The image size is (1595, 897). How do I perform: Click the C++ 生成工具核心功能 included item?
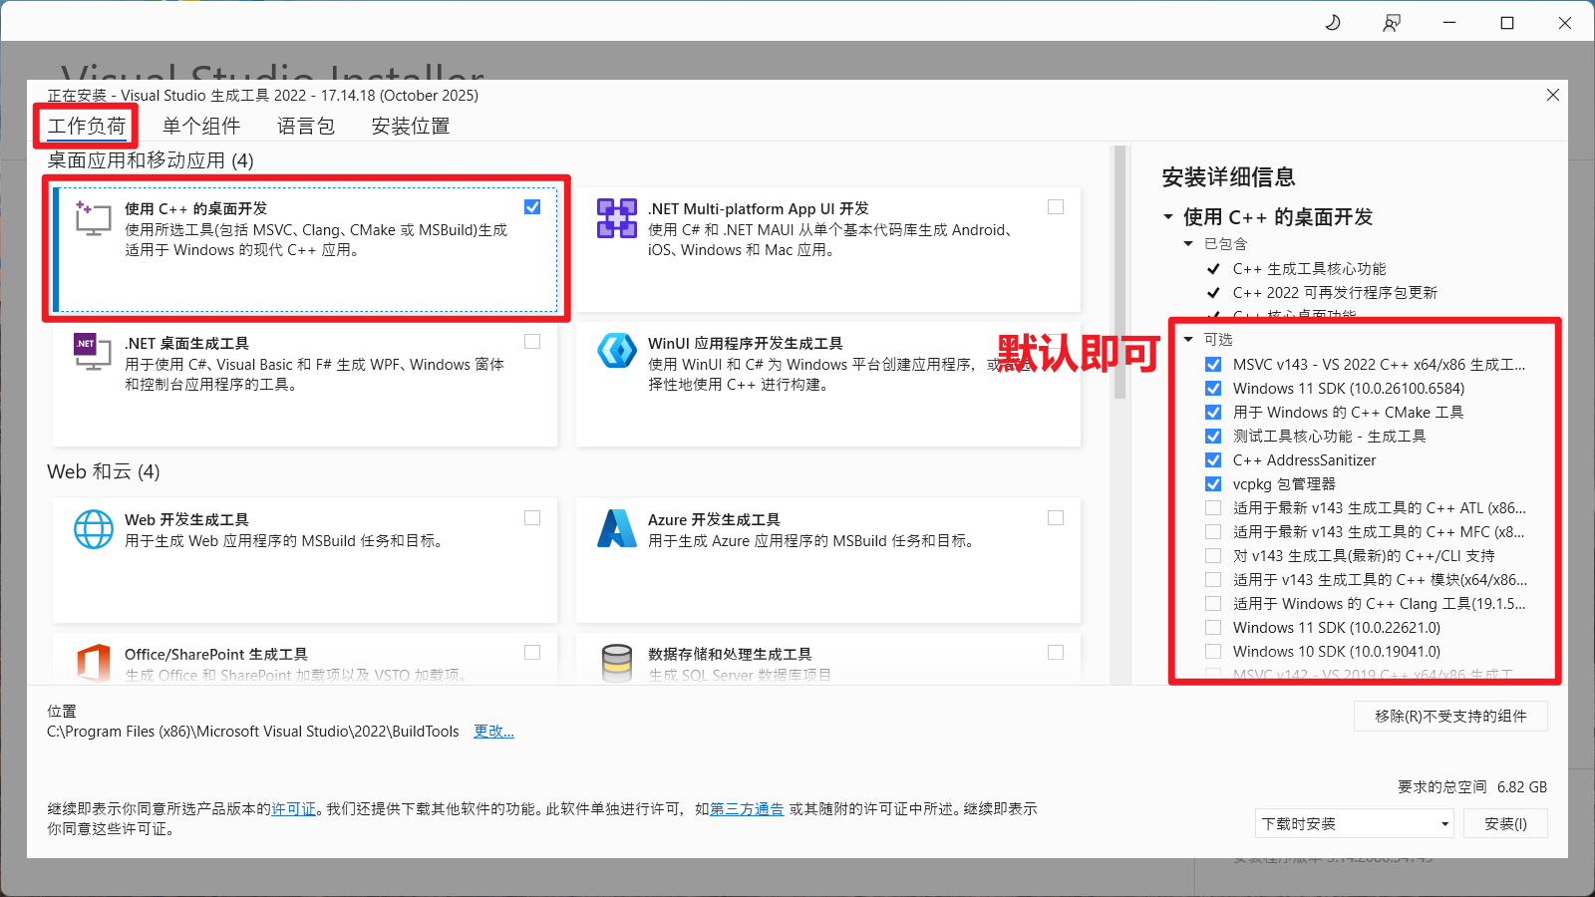1309,269
